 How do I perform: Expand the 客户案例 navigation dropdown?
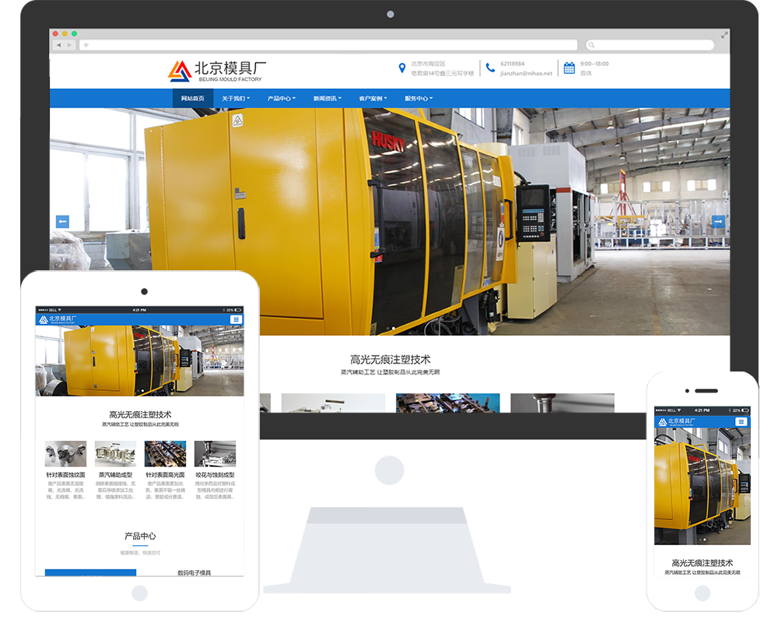pyautogui.click(x=373, y=98)
